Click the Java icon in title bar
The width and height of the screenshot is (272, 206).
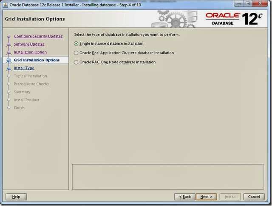tap(6, 5)
